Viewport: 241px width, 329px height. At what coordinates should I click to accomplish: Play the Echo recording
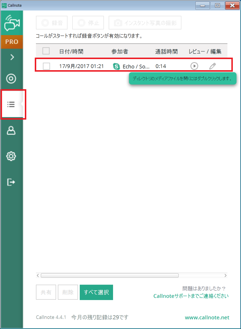[x=194, y=66]
